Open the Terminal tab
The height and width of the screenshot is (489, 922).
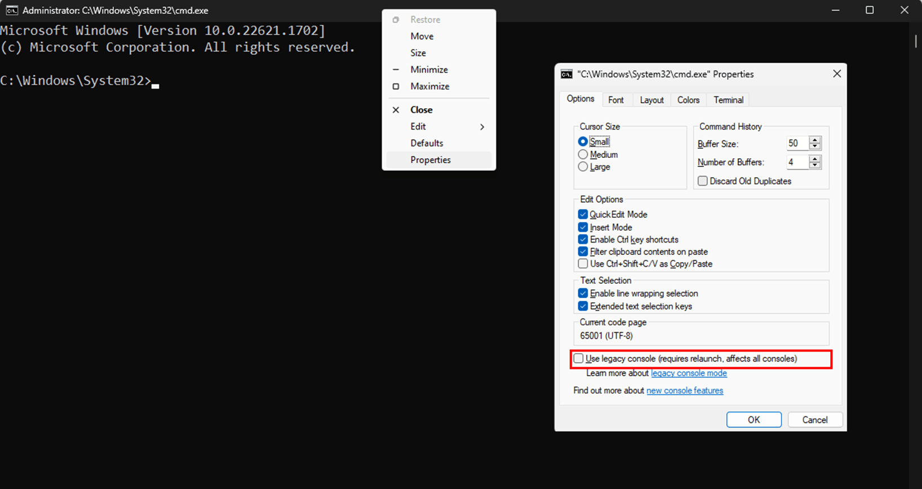click(x=728, y=100)
